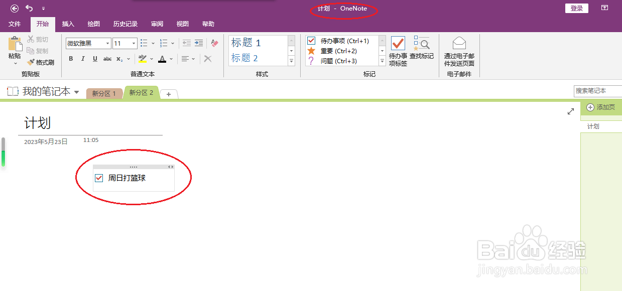Apply black font color
This screenshot has width=622, height=291.
point(162,59)
